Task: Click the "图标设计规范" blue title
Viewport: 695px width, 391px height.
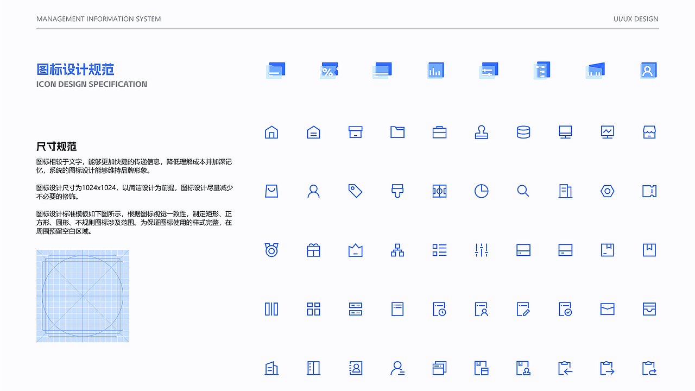Action: pyautogui.click(x=75, y=70)
